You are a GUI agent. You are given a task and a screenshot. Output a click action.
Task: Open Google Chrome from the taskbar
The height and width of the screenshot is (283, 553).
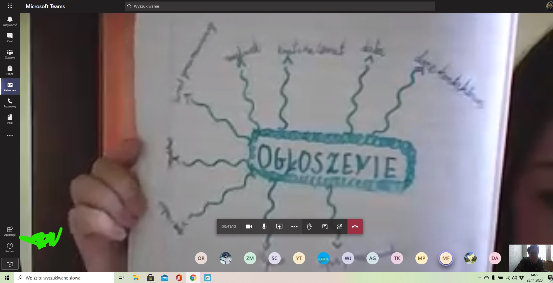coord(193,278)
